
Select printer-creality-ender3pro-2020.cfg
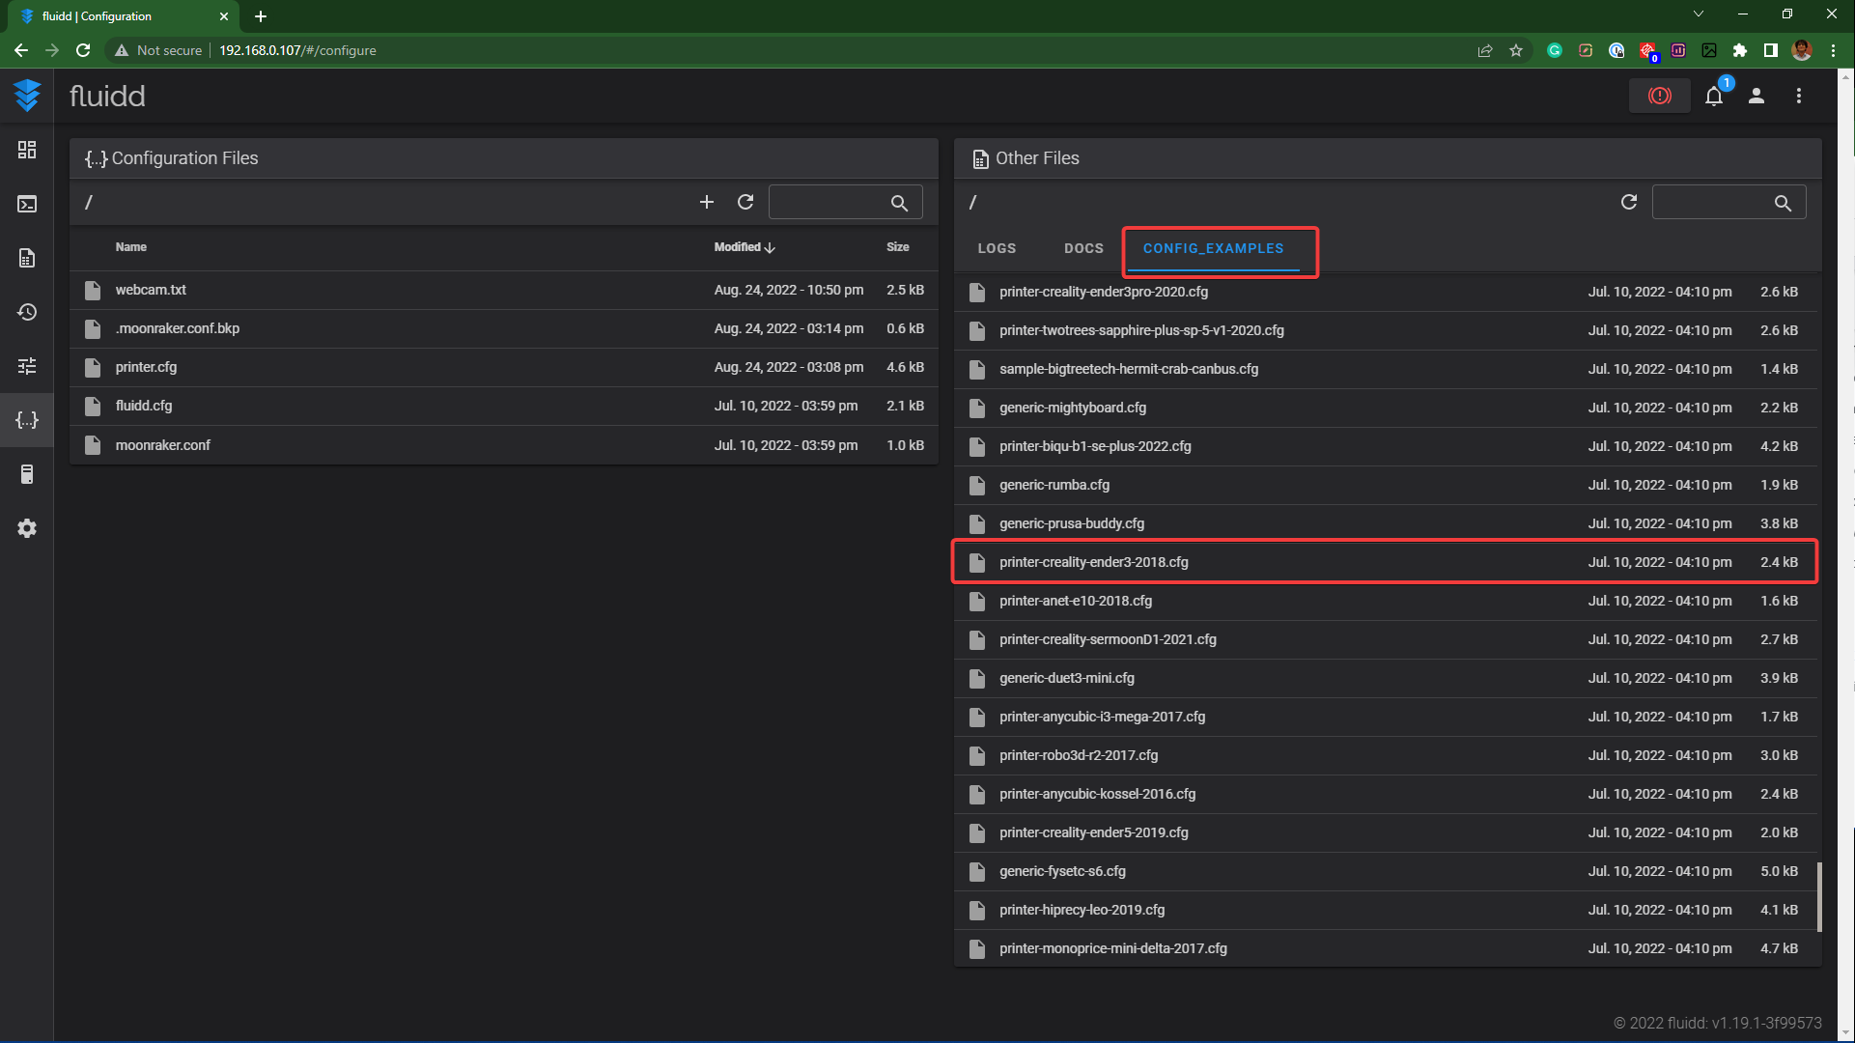coord(1386,292)
